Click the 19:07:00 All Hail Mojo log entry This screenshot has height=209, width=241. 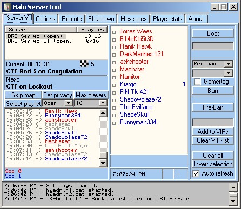(x=47, y=146)
